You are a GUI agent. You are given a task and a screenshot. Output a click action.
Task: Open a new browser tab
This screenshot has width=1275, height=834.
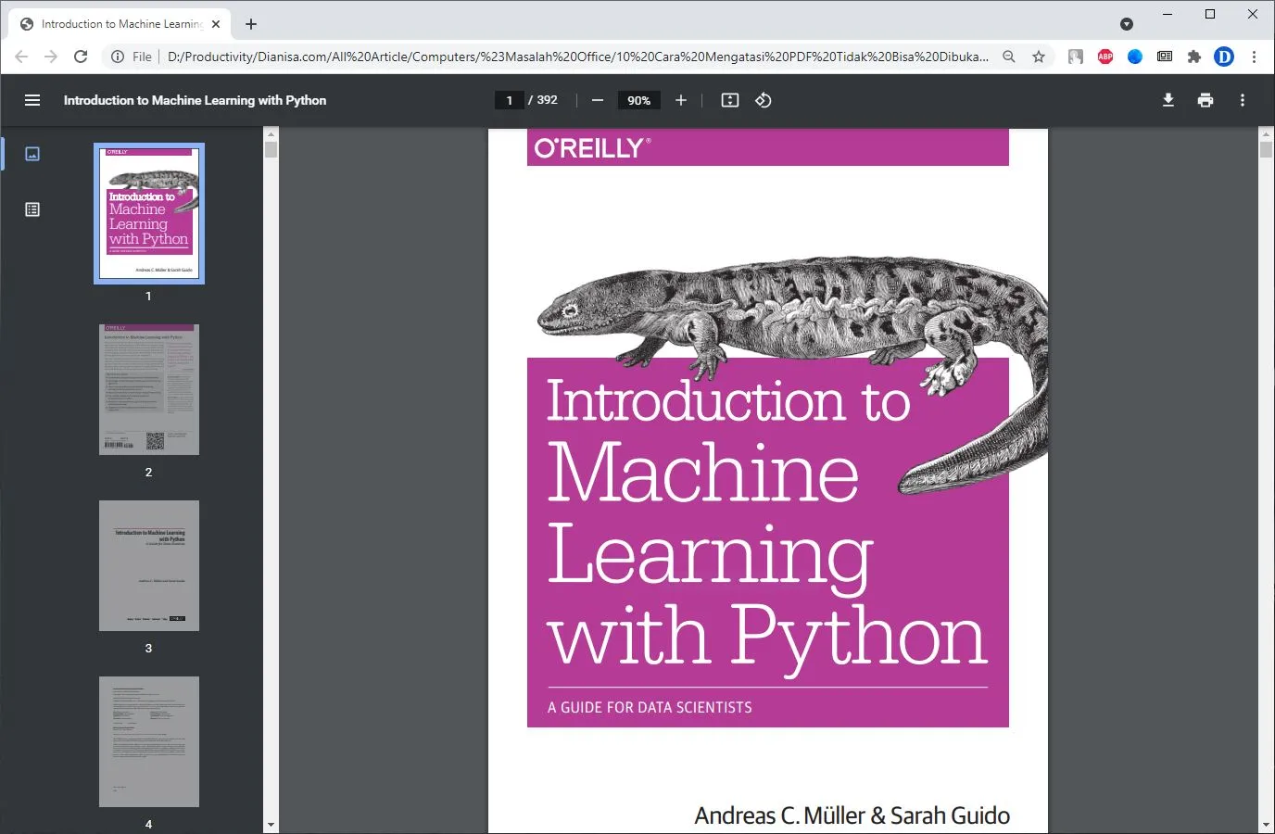(x=251, y=24)
